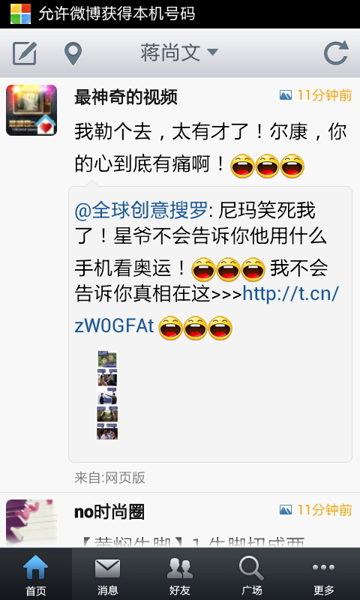360x600 pixels.
Task: Open the no时尚圈 avatar
Action: coord(31,523)
